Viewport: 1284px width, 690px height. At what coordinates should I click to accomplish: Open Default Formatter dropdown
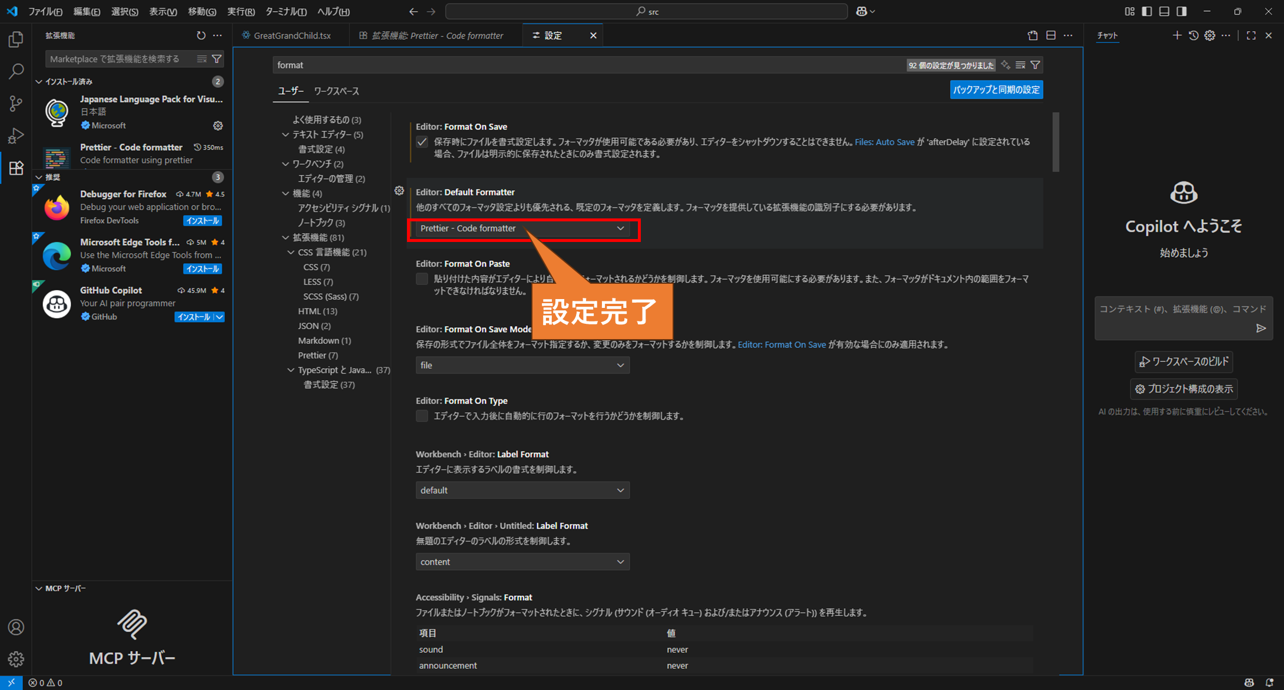coord(522,228)
